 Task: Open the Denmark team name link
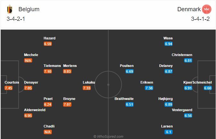click(x=189, y=9)
